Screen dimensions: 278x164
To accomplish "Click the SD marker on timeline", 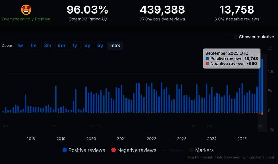I will pyautogui.click(x=260, y=126).
